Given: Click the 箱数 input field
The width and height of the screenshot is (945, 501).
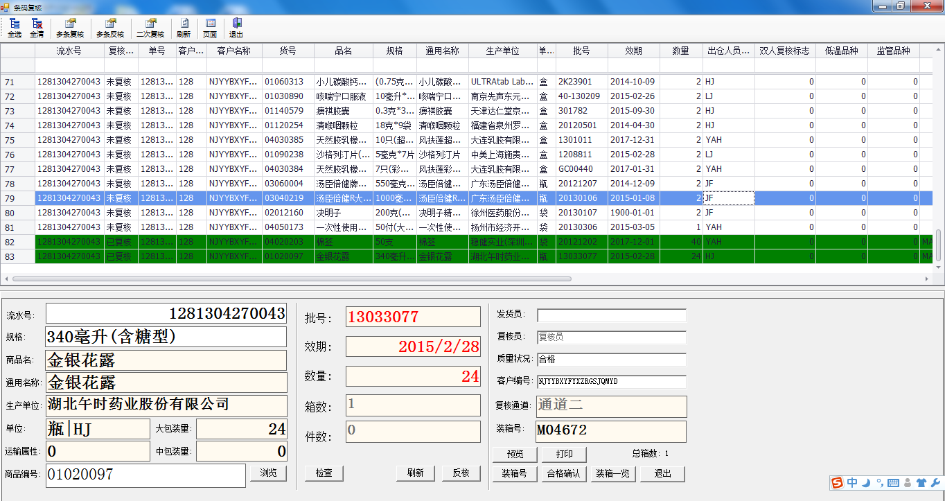Looking at the screenshot, I should point(413,405).
